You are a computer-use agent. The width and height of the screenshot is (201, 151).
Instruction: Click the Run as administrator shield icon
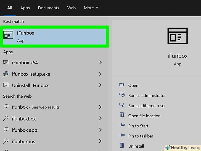pos(122,95)
